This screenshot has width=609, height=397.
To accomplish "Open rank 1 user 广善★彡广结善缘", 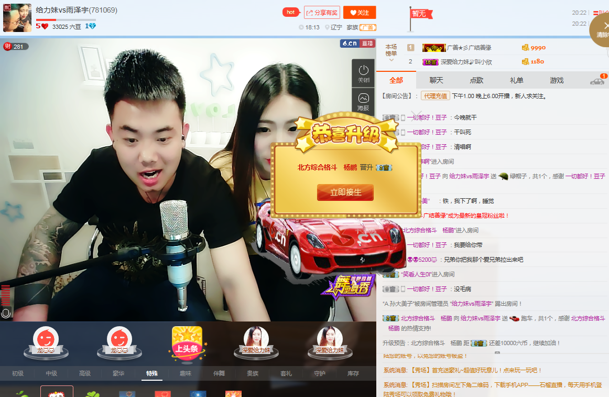I will (x=469, y=47).
